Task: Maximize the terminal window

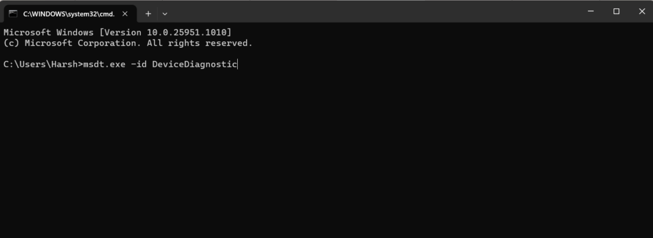Action: point(617,11)
